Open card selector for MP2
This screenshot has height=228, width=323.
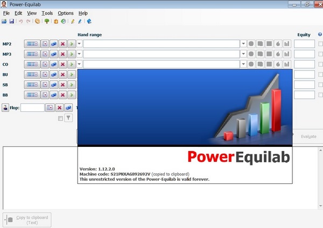pyautogui.click(x=45, y=44)
